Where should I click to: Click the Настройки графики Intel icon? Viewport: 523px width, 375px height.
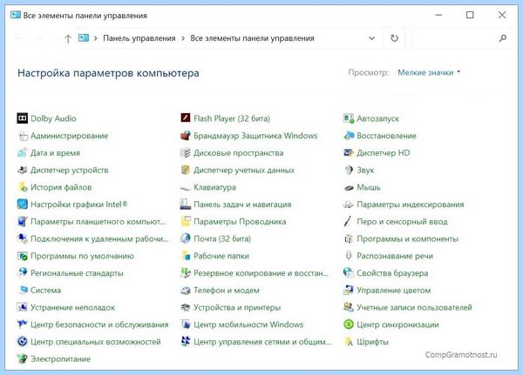23,204
